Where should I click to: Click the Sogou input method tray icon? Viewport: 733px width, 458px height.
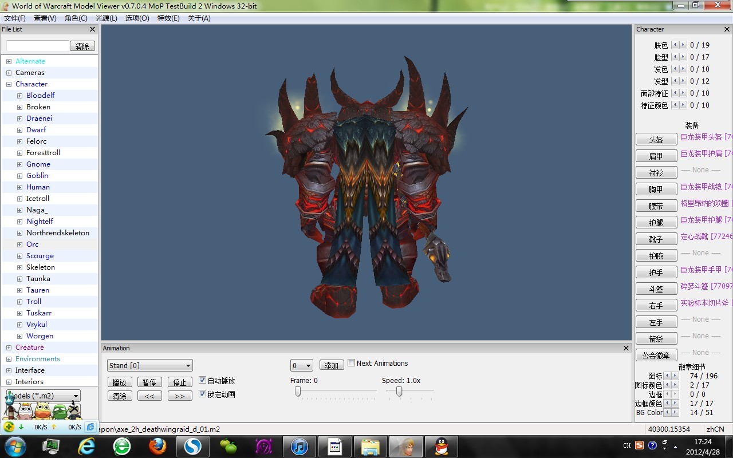[639, 445]
